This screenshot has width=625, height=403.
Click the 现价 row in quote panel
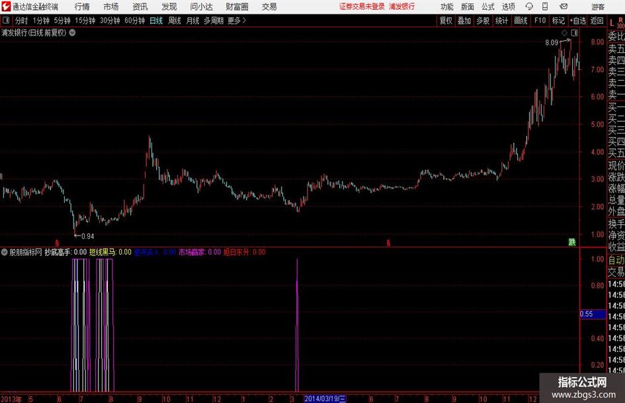click(616, 165)
